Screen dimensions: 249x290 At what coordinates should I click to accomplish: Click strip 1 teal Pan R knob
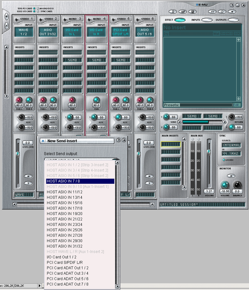click(29, 100)
